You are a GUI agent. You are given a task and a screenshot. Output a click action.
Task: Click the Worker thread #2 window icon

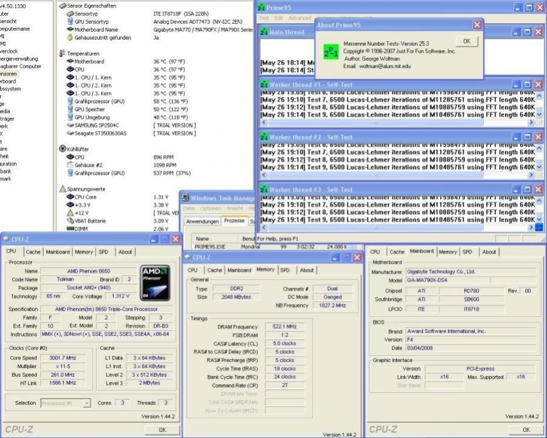click(264, 137)
